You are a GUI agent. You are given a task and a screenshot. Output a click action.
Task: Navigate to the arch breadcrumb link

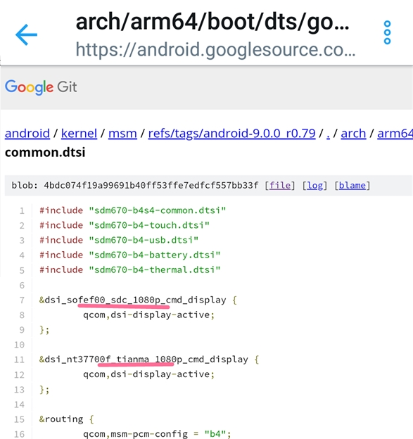353,133
